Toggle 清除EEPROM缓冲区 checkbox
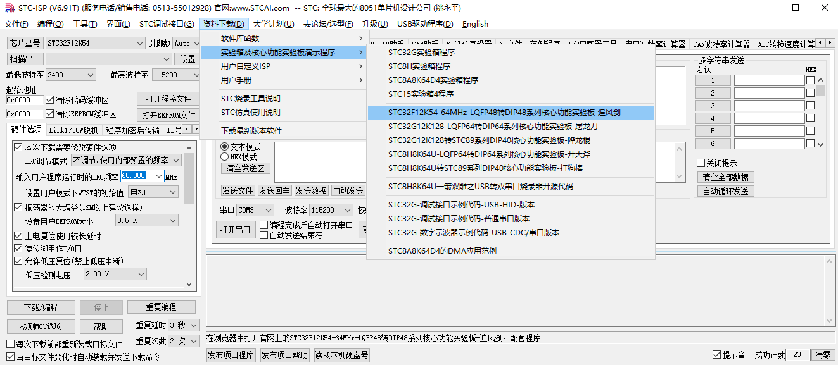Image resolution: width=838 pixels, height=365 pixels. coord(49,114)
